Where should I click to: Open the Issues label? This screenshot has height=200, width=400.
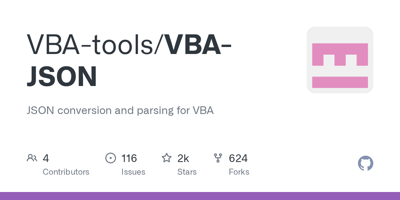(133, 172)
